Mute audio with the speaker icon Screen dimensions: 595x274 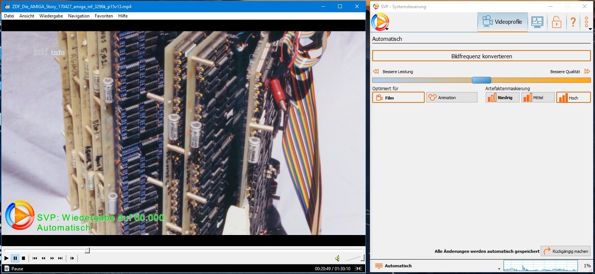coord(337,258)
